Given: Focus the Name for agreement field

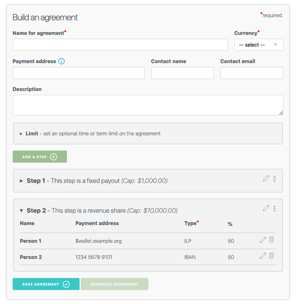Looking at the screenshot, I should 120,45.
